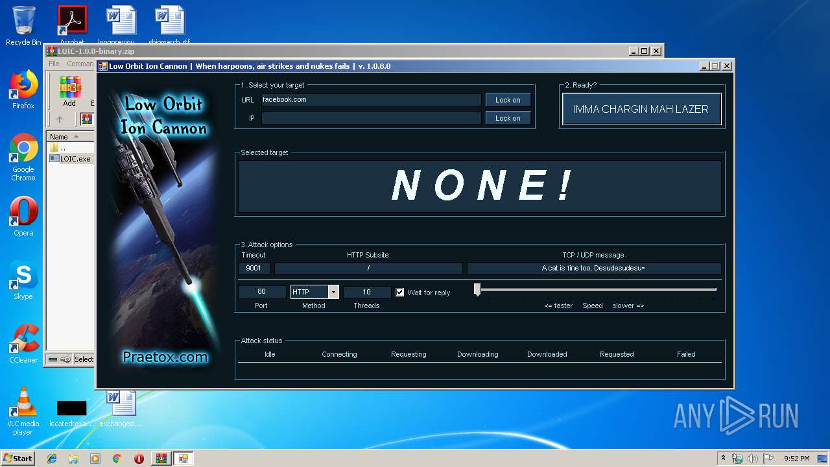Toggle the Wait for reply checkbox

[x=400, y=293]
